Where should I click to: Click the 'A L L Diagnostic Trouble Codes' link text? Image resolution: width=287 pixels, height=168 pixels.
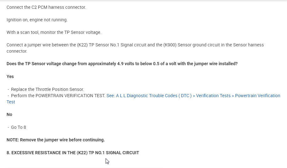tap(148, 96)
